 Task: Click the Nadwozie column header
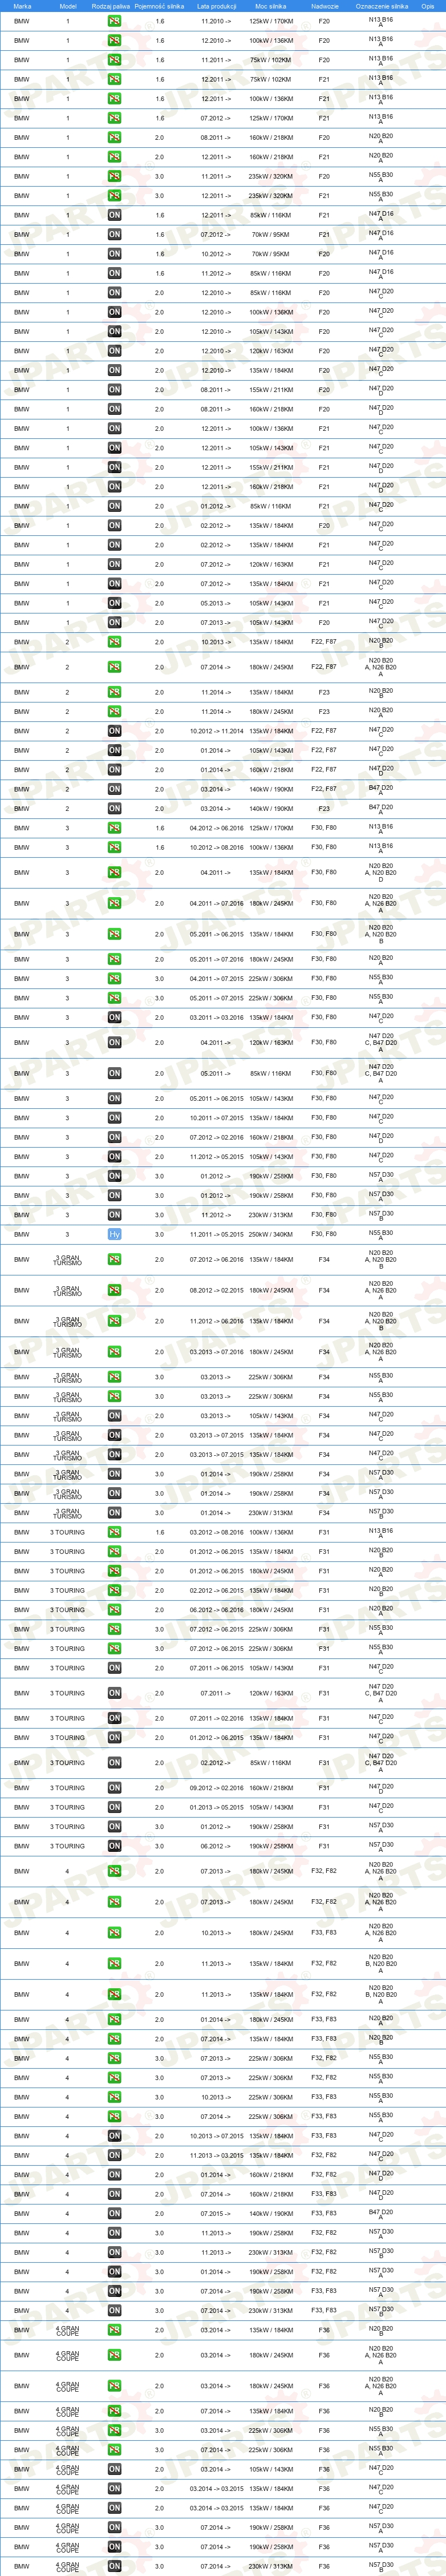point(324,6)
